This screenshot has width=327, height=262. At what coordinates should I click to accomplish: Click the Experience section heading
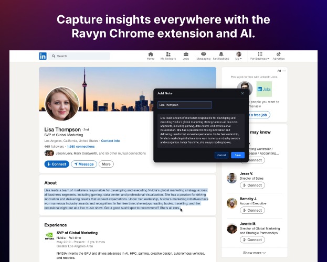coord(56,225)
